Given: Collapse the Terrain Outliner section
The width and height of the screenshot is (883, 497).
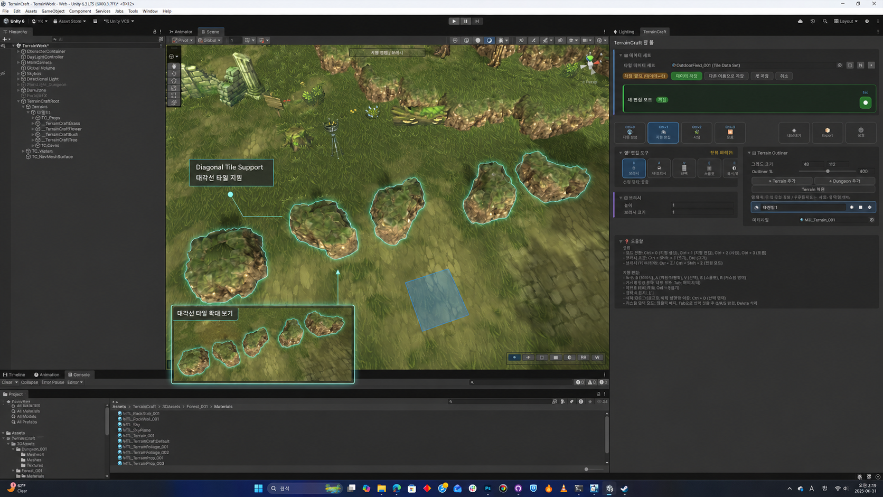Looking at the screenshot, I should (749, 153).
